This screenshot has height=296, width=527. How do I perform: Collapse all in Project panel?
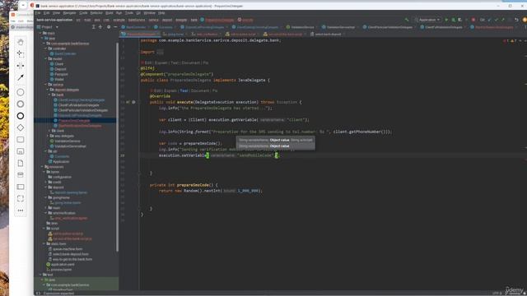(x=100, y=27)
